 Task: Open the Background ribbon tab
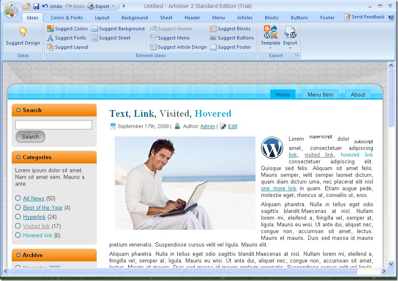pyautogui.click(x=134, y=18)
